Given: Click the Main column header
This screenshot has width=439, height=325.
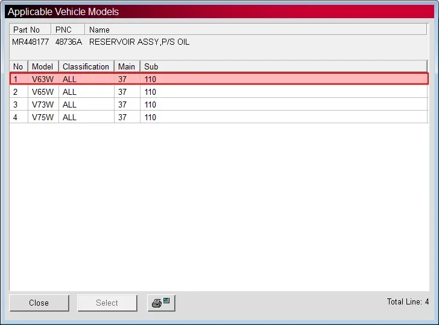Looking at the screenshot, I should [x=127, y=66].
